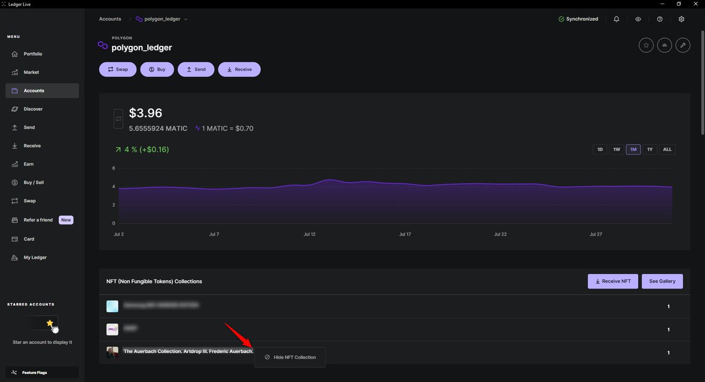Open Feature Flags panel
This screenshot has width=705, height=382.
tap(42, 373)
